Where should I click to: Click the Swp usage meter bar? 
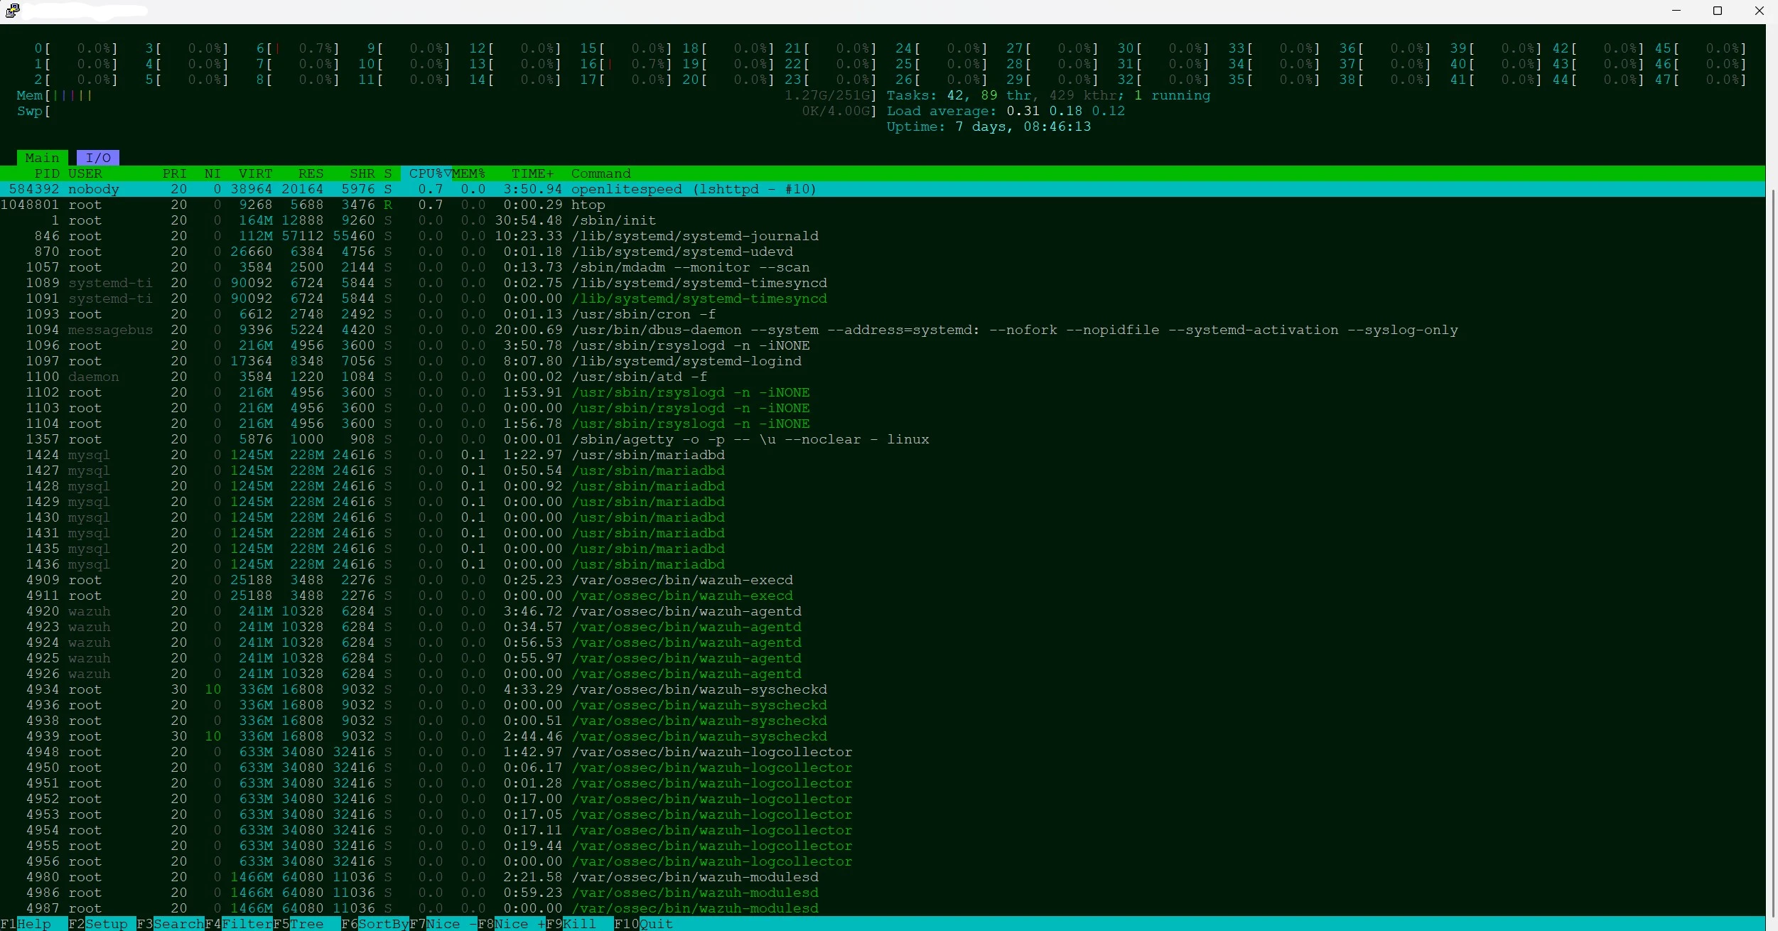446,111
